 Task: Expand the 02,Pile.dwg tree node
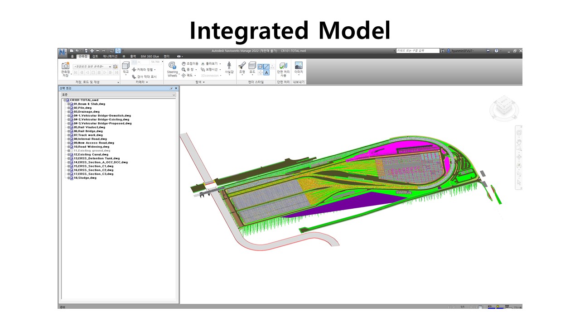click(x=69, y=108)
